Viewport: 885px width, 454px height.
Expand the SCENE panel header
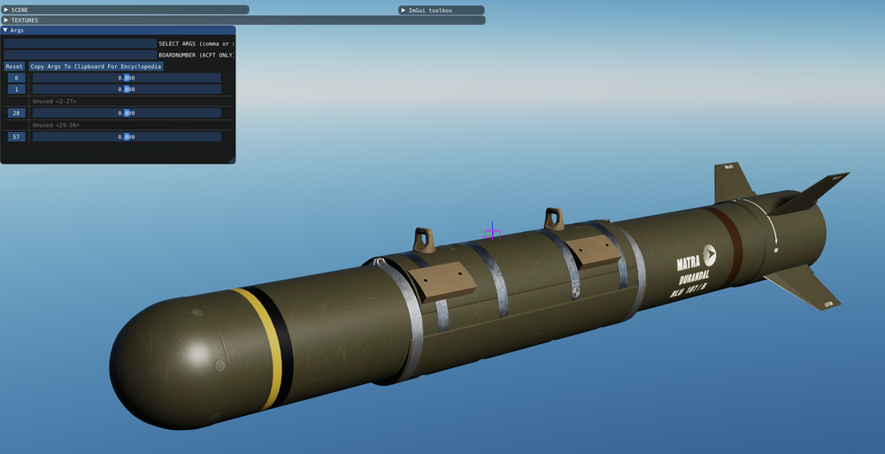point(124,10)
